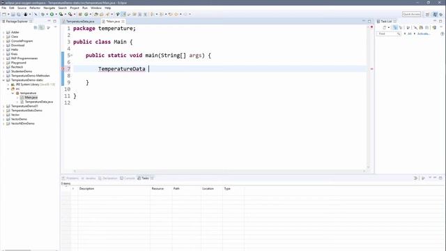Click the Debug bug icon in toolbar
Image resolution: width=446 pixels, height=251 pixels.
43,14
